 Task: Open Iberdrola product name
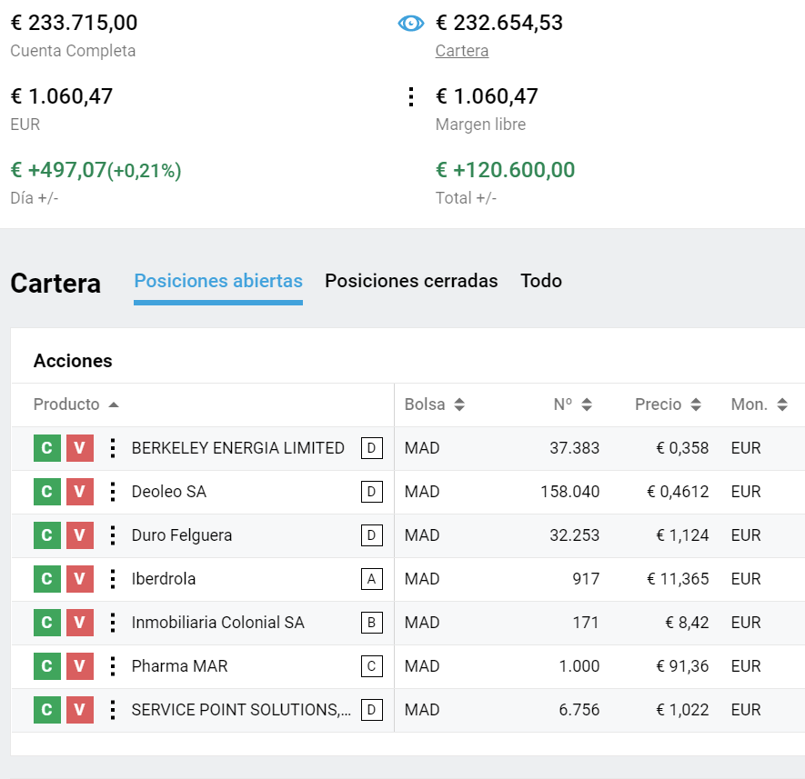click(x=163, y=579)
